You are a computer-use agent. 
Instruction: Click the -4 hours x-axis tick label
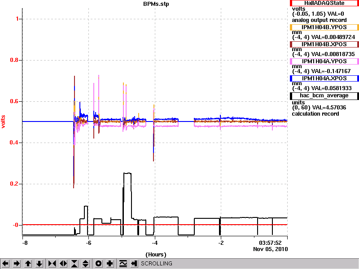(155, 243)
